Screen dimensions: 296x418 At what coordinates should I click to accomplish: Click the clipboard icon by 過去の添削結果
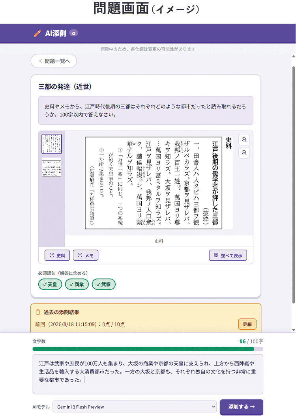38,312
